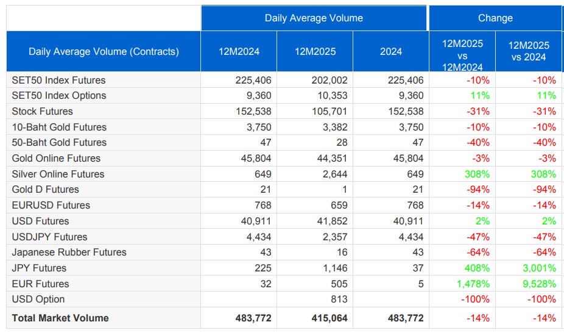Screen dimensions: 564x333
Task: Click the 'Daily Average Volume (Contracts)' column header
Action: 104,51
